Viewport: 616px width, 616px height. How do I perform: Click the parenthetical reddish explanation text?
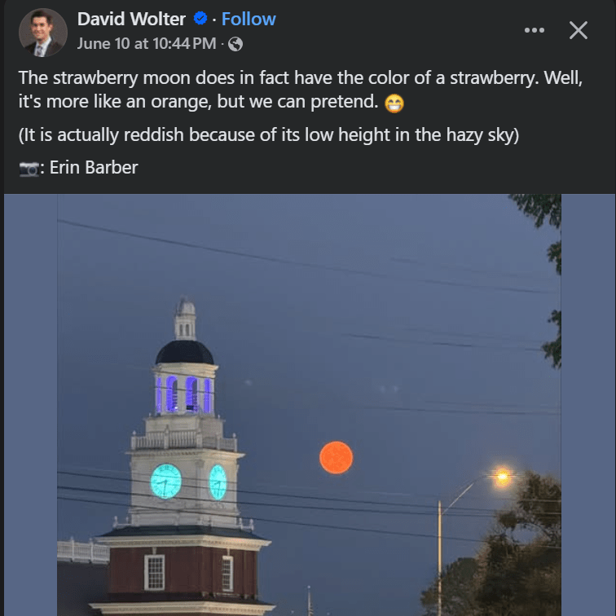click(268, 135)
